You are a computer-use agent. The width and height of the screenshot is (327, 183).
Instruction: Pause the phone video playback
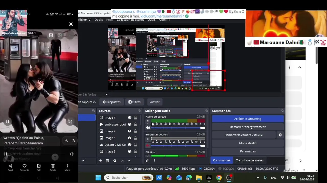[x=6, y=154]
